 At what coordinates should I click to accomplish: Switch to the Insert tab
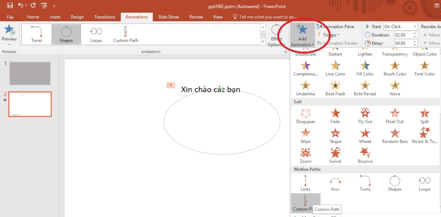[55, 17]
